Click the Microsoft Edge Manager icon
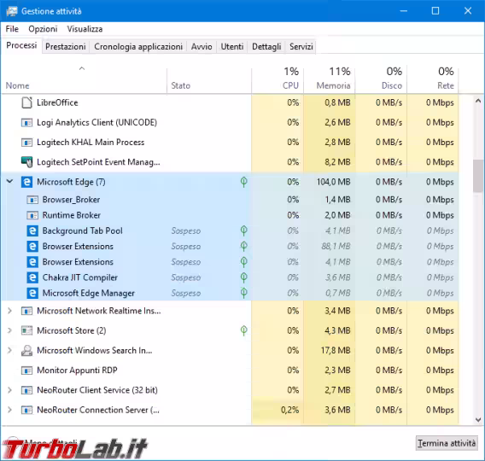This screenshot has height=461, width=485. coord(32,293)
